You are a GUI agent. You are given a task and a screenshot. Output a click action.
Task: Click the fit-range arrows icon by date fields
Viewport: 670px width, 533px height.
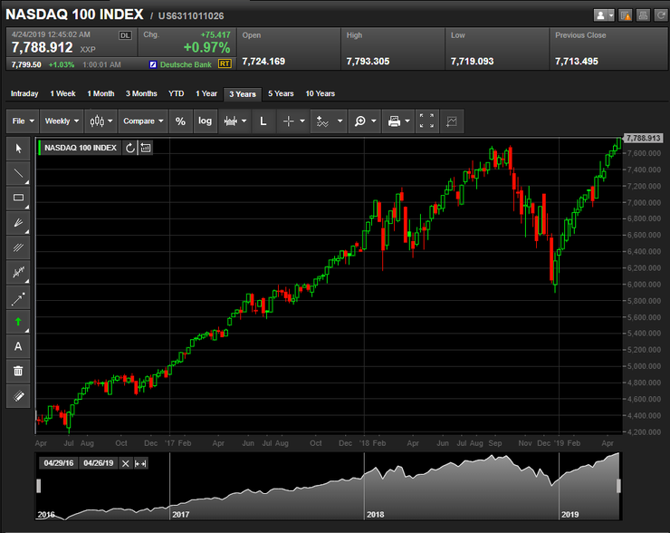(x=140, y=463)
